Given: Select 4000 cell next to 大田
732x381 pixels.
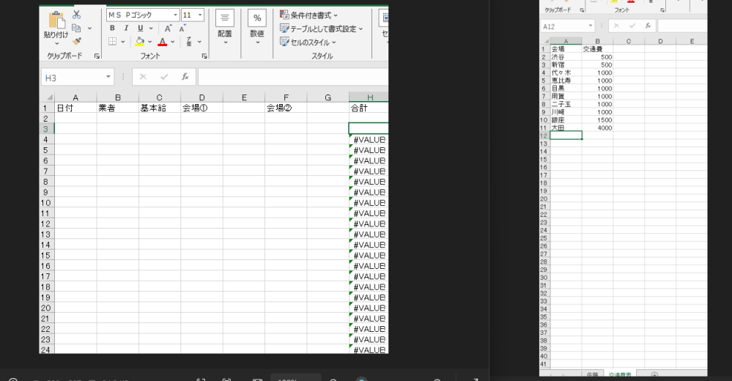Looking at the screenshot, I should tap(598, 128).
